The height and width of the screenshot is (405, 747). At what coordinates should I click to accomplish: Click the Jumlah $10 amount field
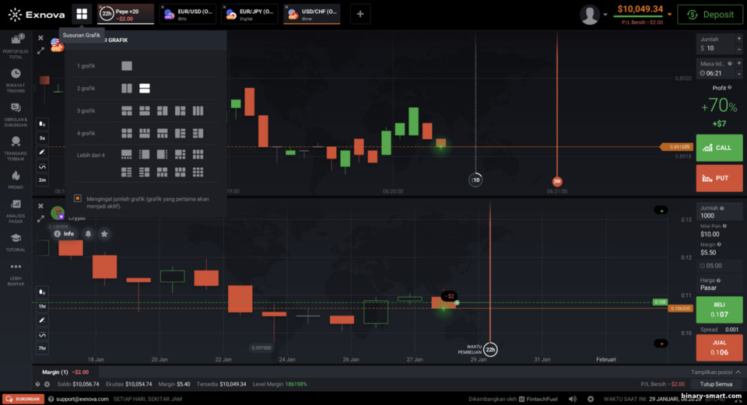click(x=716, y=44)
